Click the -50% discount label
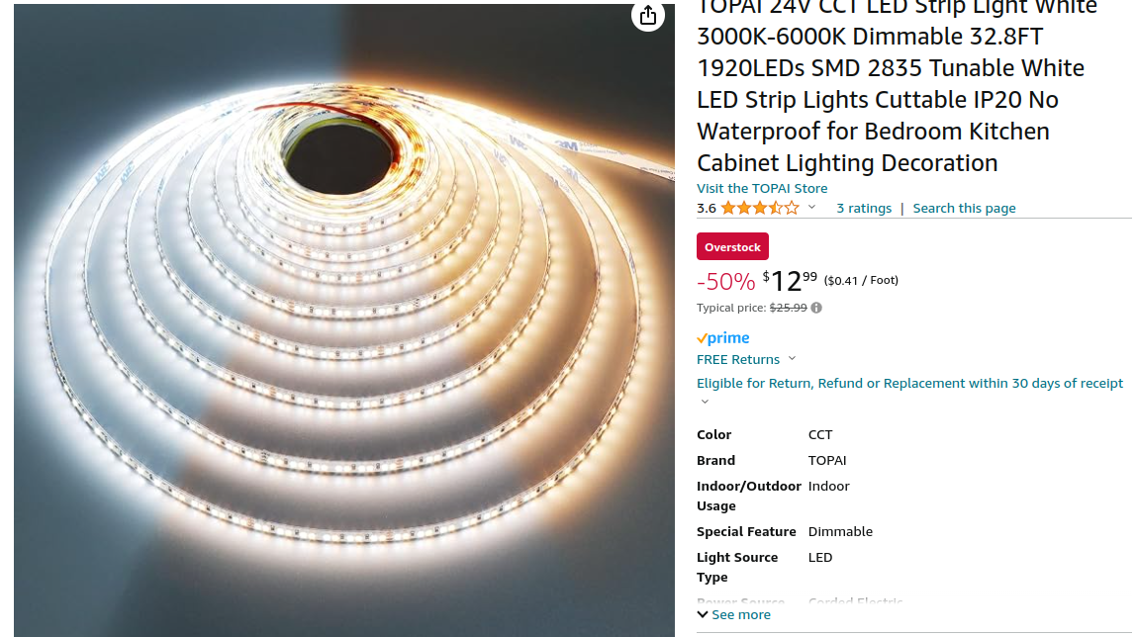 click(726, 281)
